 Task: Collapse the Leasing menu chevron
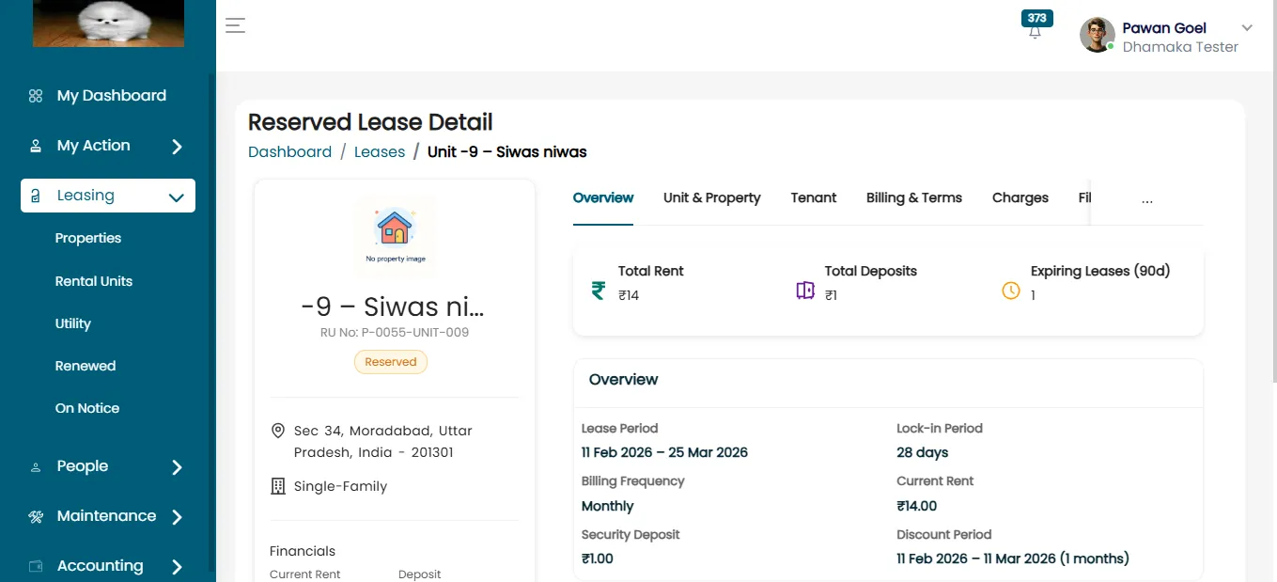tap(176, 197)
